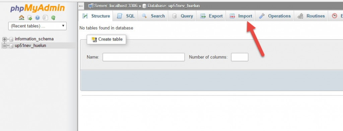Click the Create table star icon

click(x=94, y=39)
